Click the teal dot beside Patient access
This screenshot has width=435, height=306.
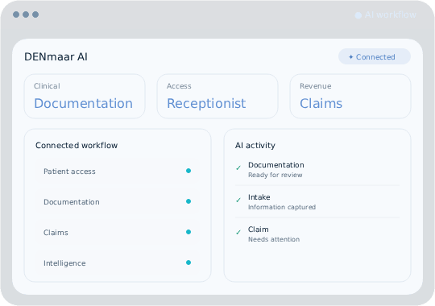tap(188, 171)
